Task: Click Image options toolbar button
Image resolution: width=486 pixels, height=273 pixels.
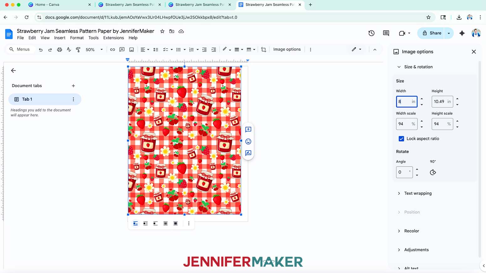Action: point(287,49)
